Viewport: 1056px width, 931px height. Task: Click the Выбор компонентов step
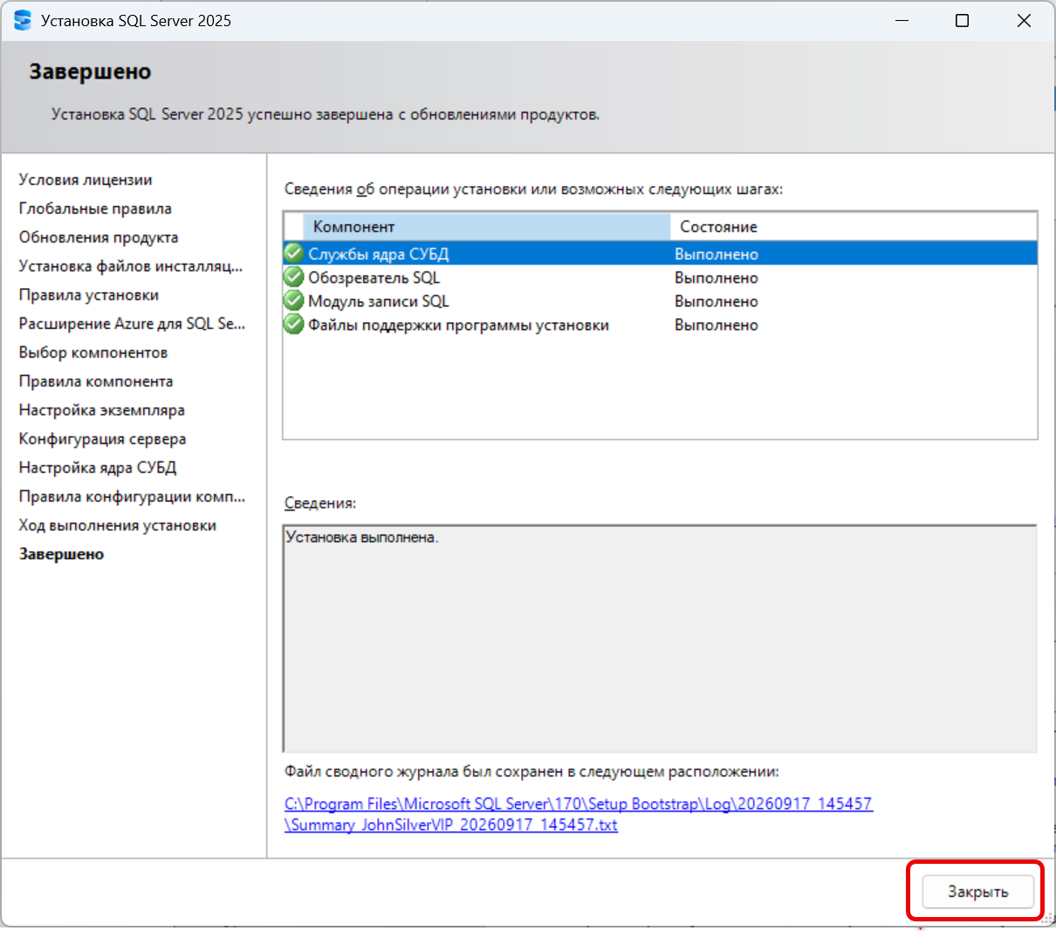[93, 353]
